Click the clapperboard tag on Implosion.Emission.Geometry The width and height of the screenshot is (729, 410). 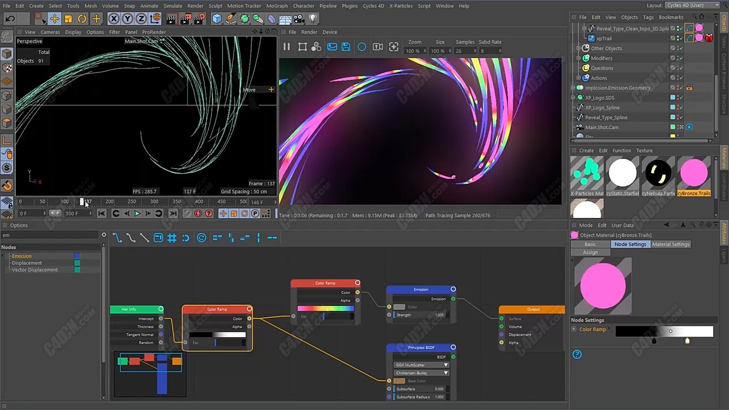689,88
